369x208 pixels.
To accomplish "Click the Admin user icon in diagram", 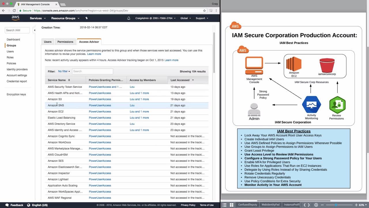I will [x=254, y=110].
